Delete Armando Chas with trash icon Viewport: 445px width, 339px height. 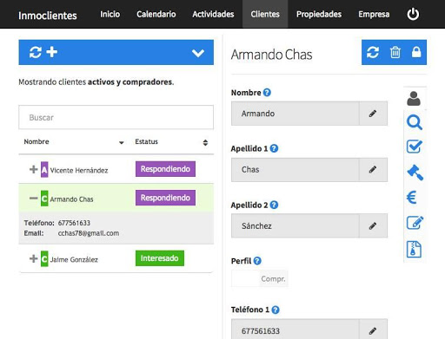[x=395, y=52]
